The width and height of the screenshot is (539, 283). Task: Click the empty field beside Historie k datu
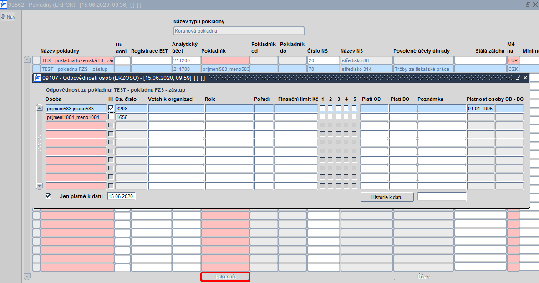[x=442, y=197]
